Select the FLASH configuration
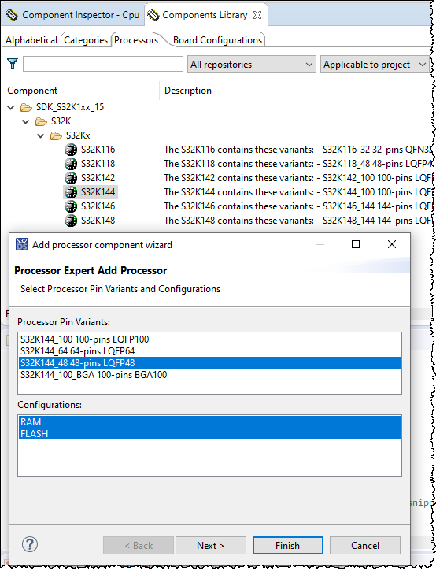 tap(209, 434)
